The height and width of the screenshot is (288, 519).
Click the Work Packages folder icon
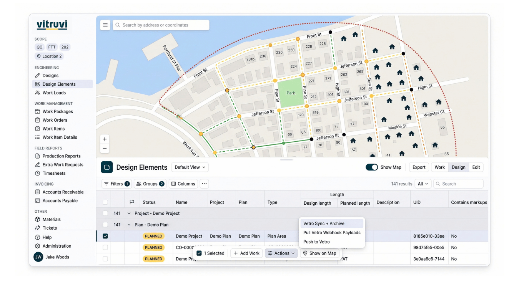pos(37,111)
